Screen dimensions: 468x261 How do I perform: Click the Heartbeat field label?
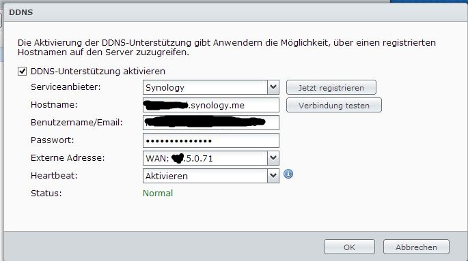click(x=54, y=176)
